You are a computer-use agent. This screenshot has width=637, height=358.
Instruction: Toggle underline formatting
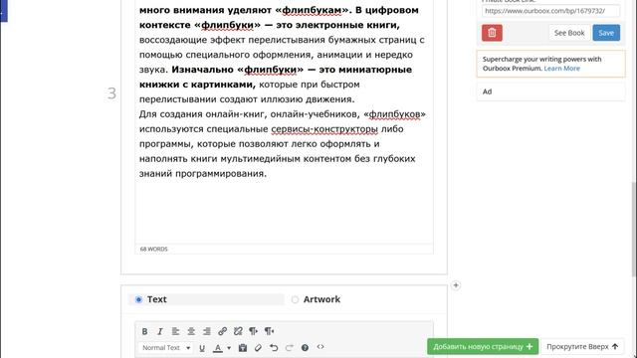click(202, 348)
